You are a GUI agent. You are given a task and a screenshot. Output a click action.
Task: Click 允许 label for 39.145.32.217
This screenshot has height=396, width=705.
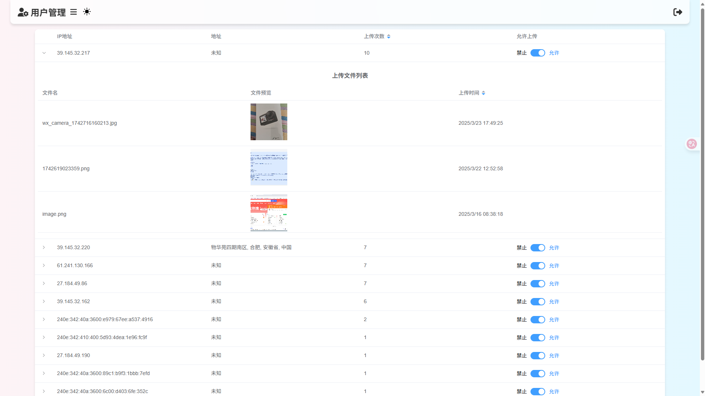[x=554, y=53]
